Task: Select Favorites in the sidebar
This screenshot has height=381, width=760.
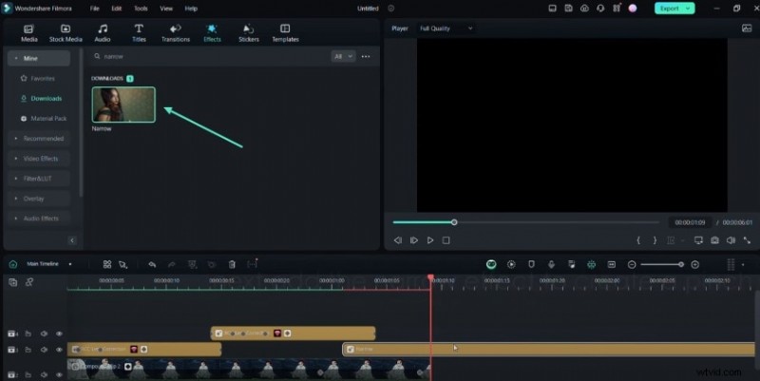Action: click(x=39, y=78)
